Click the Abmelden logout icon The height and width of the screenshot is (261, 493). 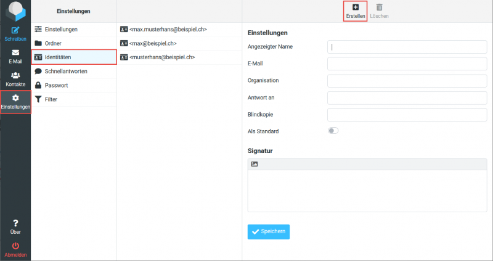click(x=15, y=246)
